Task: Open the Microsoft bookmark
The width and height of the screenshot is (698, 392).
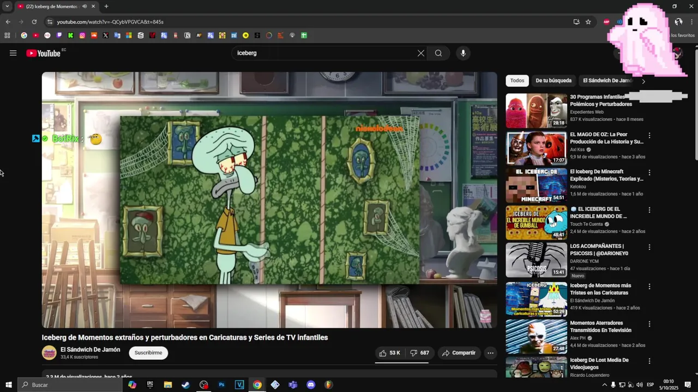Action: 129,35
